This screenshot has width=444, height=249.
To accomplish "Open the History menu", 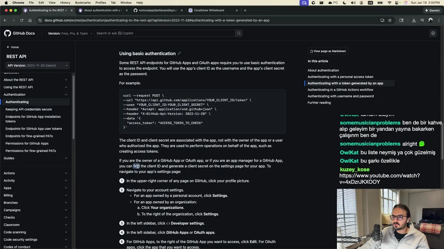I will [65, 2].
